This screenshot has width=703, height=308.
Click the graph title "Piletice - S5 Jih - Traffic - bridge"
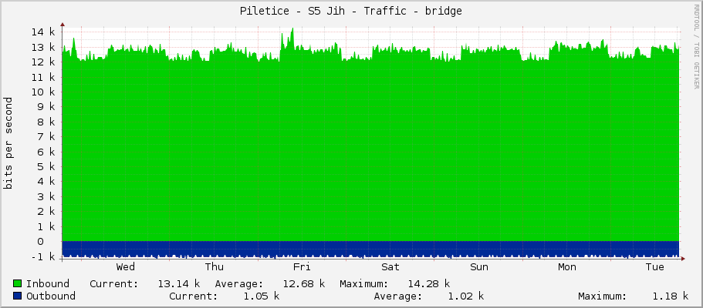[x=350, y=12]
